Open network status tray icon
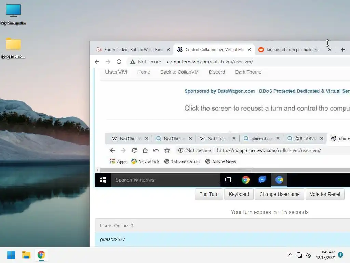The width and height of the screenshot is (350, 263). (299, 255)
